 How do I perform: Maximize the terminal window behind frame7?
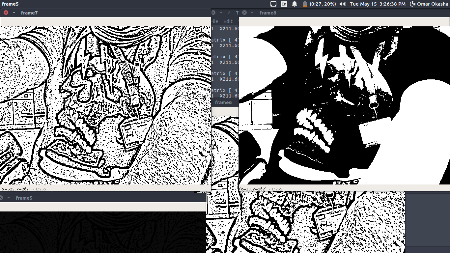point(229,13)
